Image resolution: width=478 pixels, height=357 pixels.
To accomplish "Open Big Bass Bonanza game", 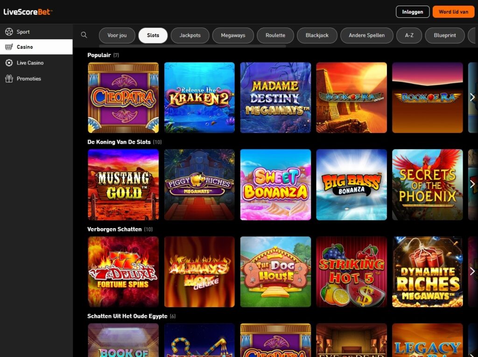I will [x=351, y=185].
